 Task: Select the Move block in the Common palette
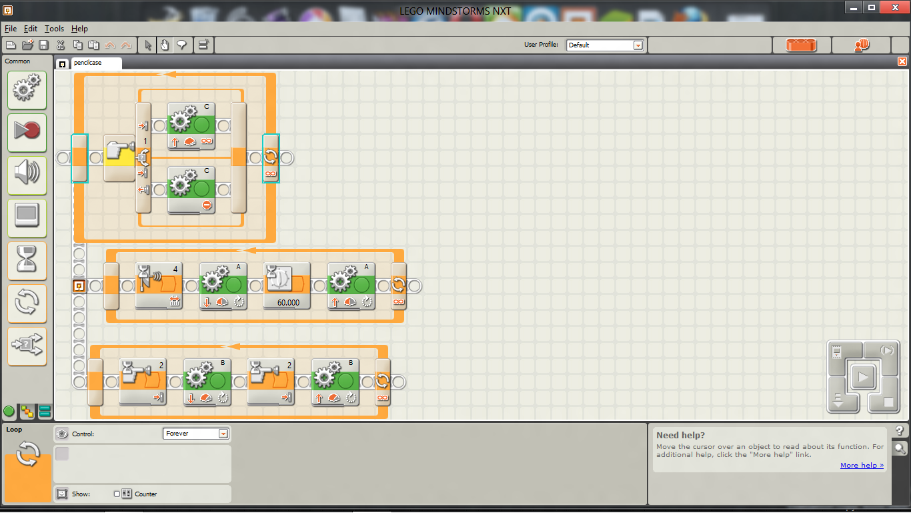click(27, 90)
